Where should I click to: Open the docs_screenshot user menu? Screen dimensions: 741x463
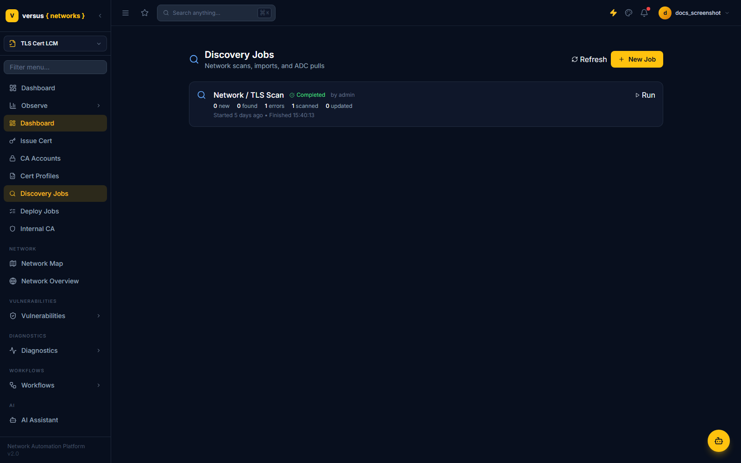pyautogui.click(x=694, y=13)
